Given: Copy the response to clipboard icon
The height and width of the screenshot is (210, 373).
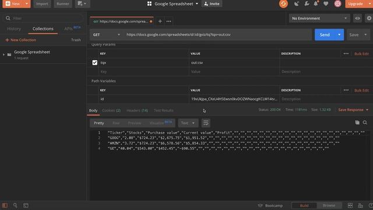Looking at the screenshot, I should (x=357, y=123).
